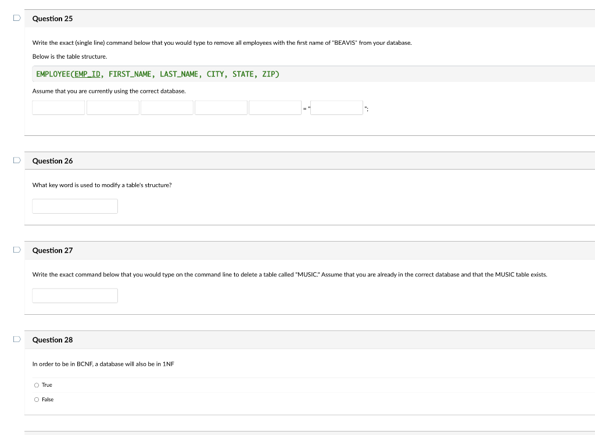Viewport: 595px width, 435px height.
Task: Flag Question 25 with its bookmark icon
Action: pyautogui.click(x=17, y=18)
